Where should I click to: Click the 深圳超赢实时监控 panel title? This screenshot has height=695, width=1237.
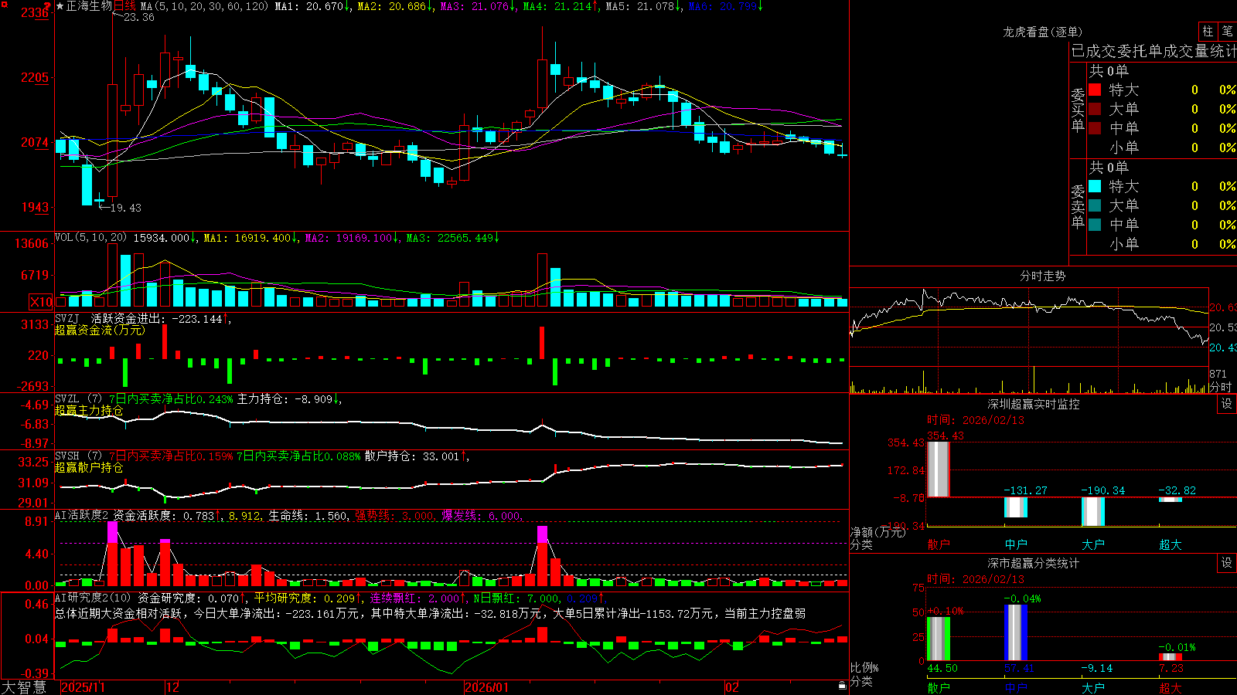[x=1034, y=404]
